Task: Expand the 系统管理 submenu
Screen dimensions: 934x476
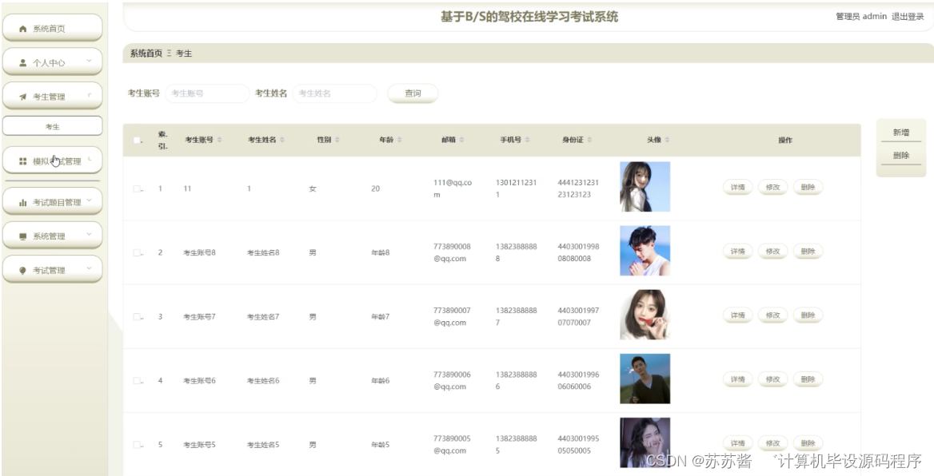Action: [88, 235]
